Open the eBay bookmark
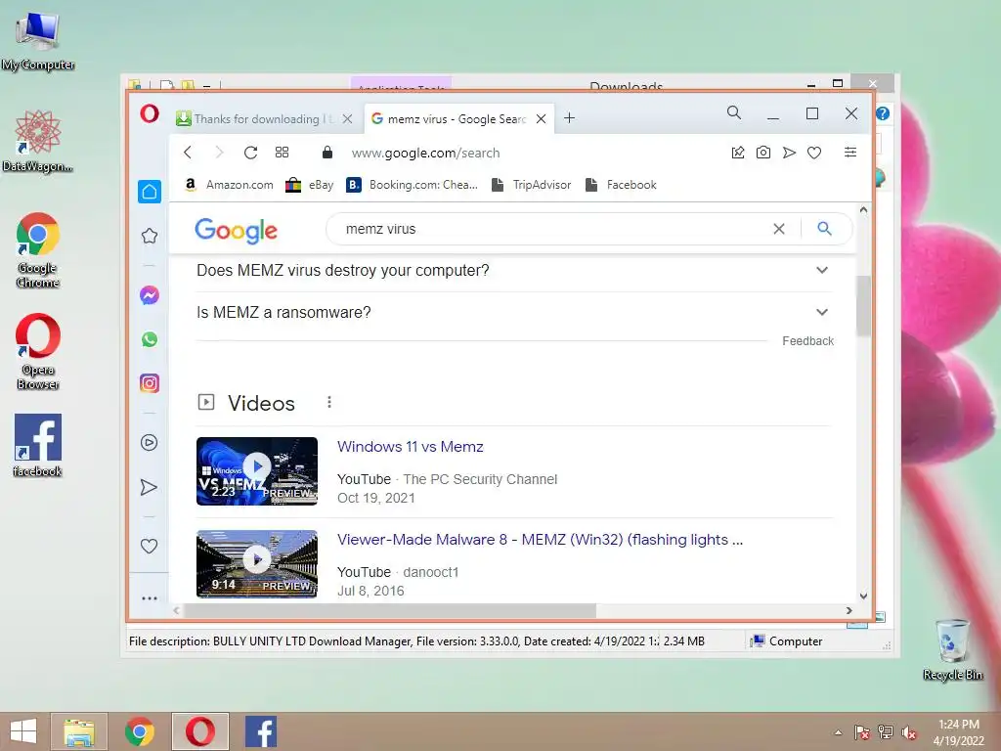Screen dimensions: 1001x751 click(x=310, y=185)
